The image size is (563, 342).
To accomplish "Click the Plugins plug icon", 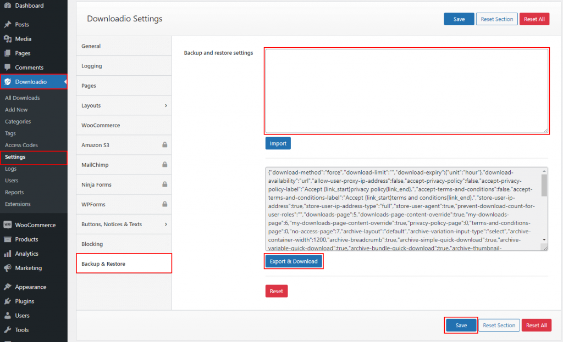I will pos(8,301).
